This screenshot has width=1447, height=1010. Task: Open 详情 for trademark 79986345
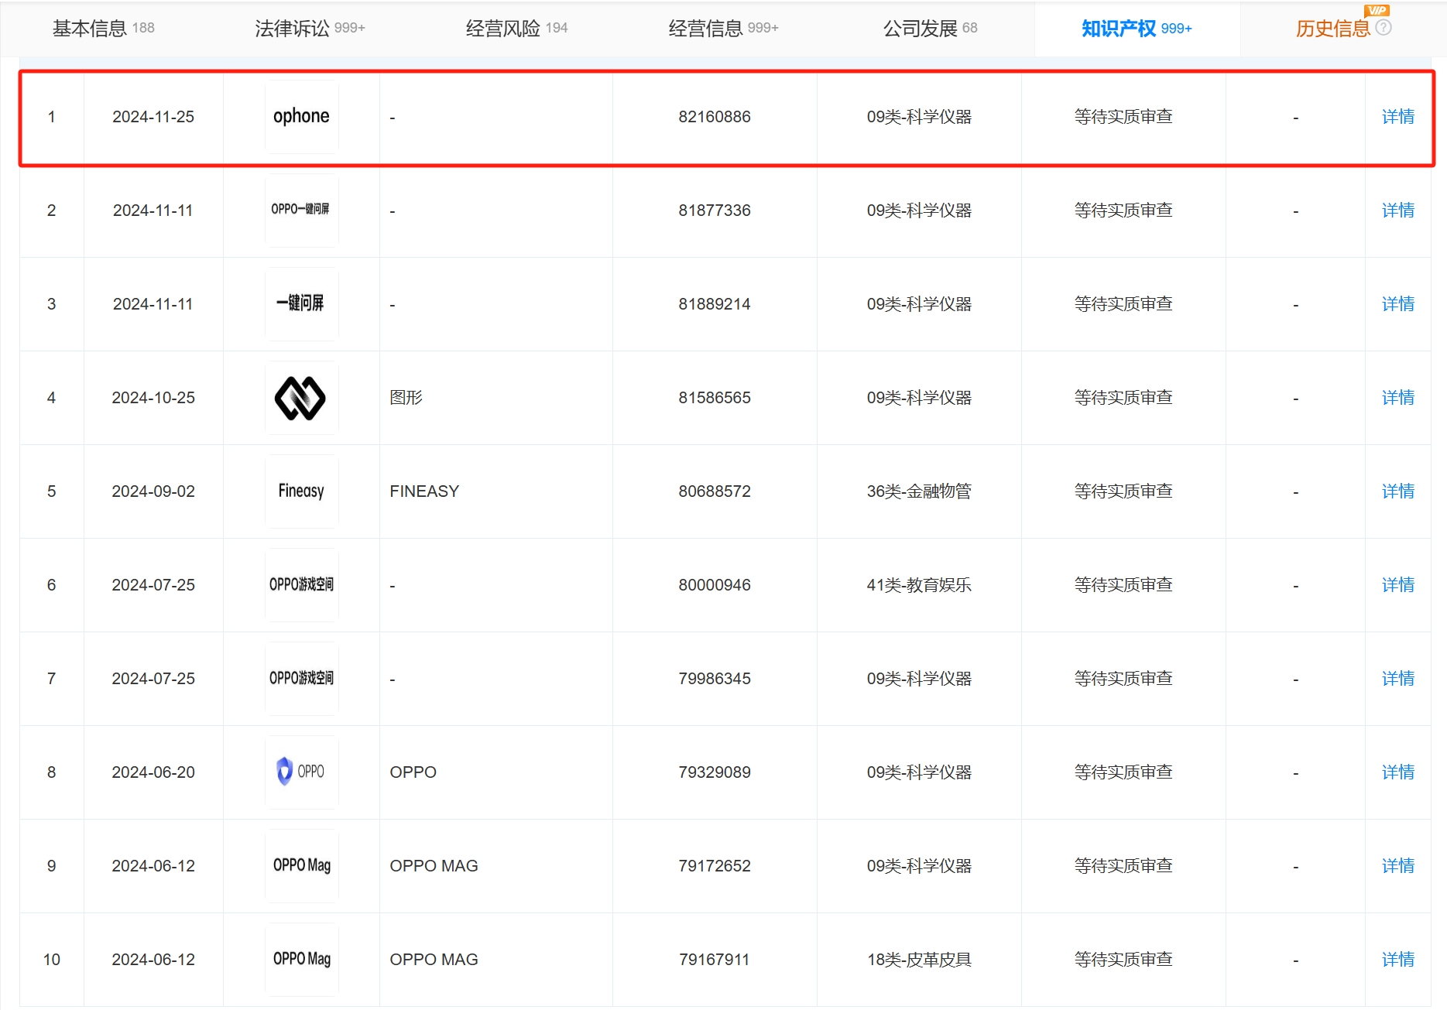tap(1397, 679)
